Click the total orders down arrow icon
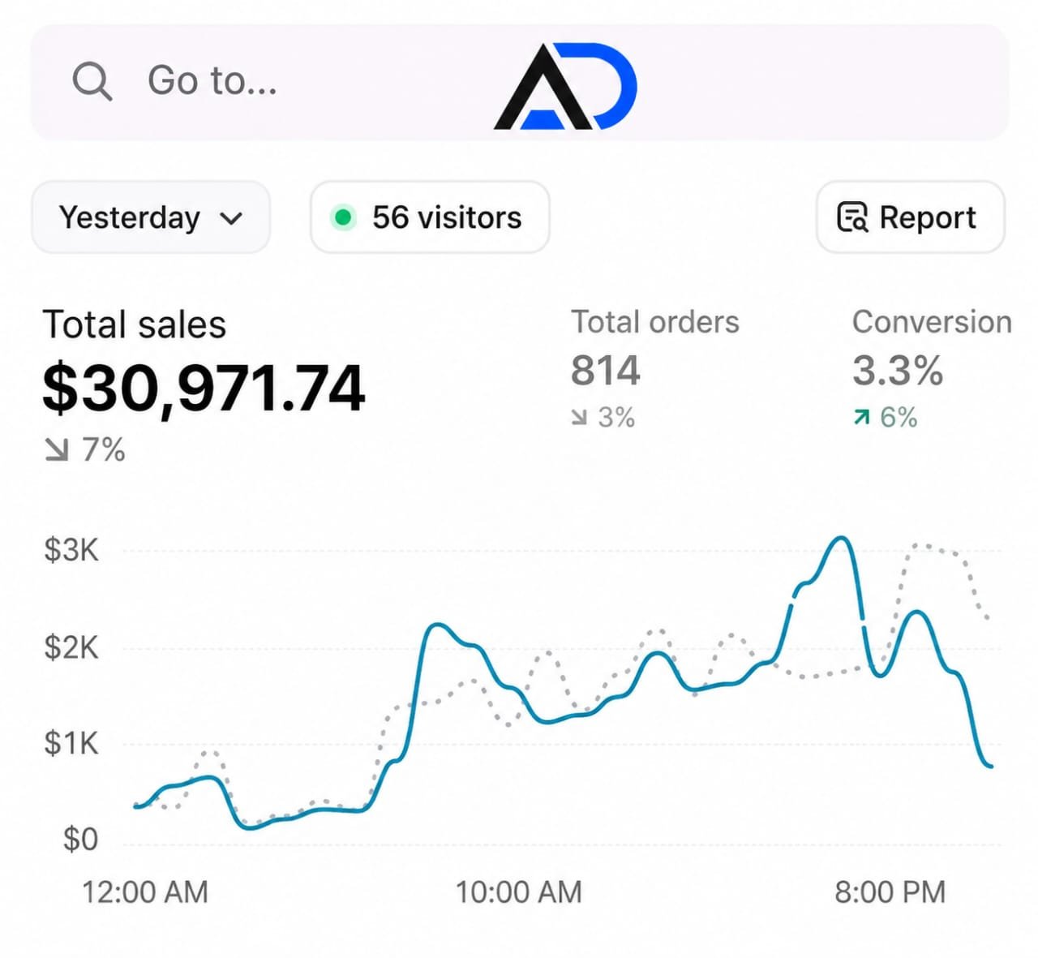 (579, 418)
